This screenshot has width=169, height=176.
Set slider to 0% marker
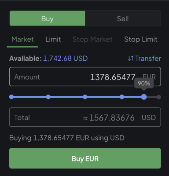(x=11, y=97)
